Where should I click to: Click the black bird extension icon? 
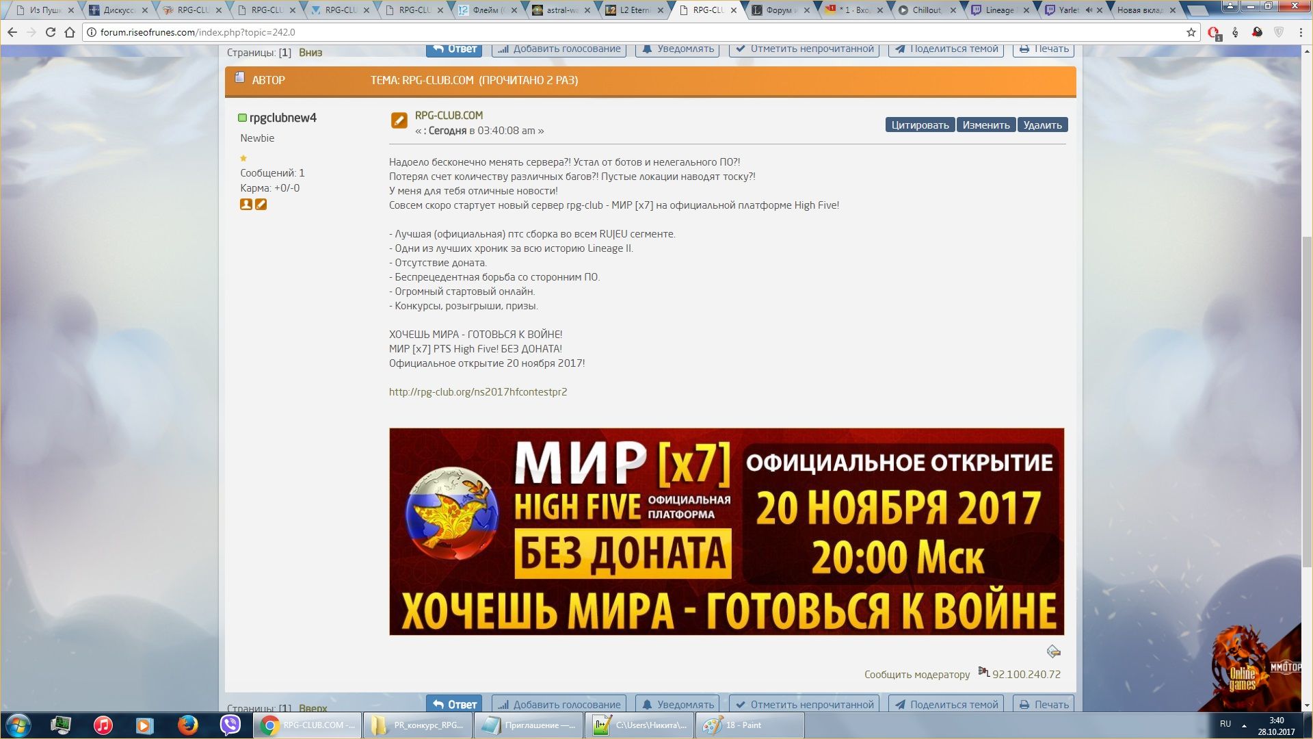1257,32
